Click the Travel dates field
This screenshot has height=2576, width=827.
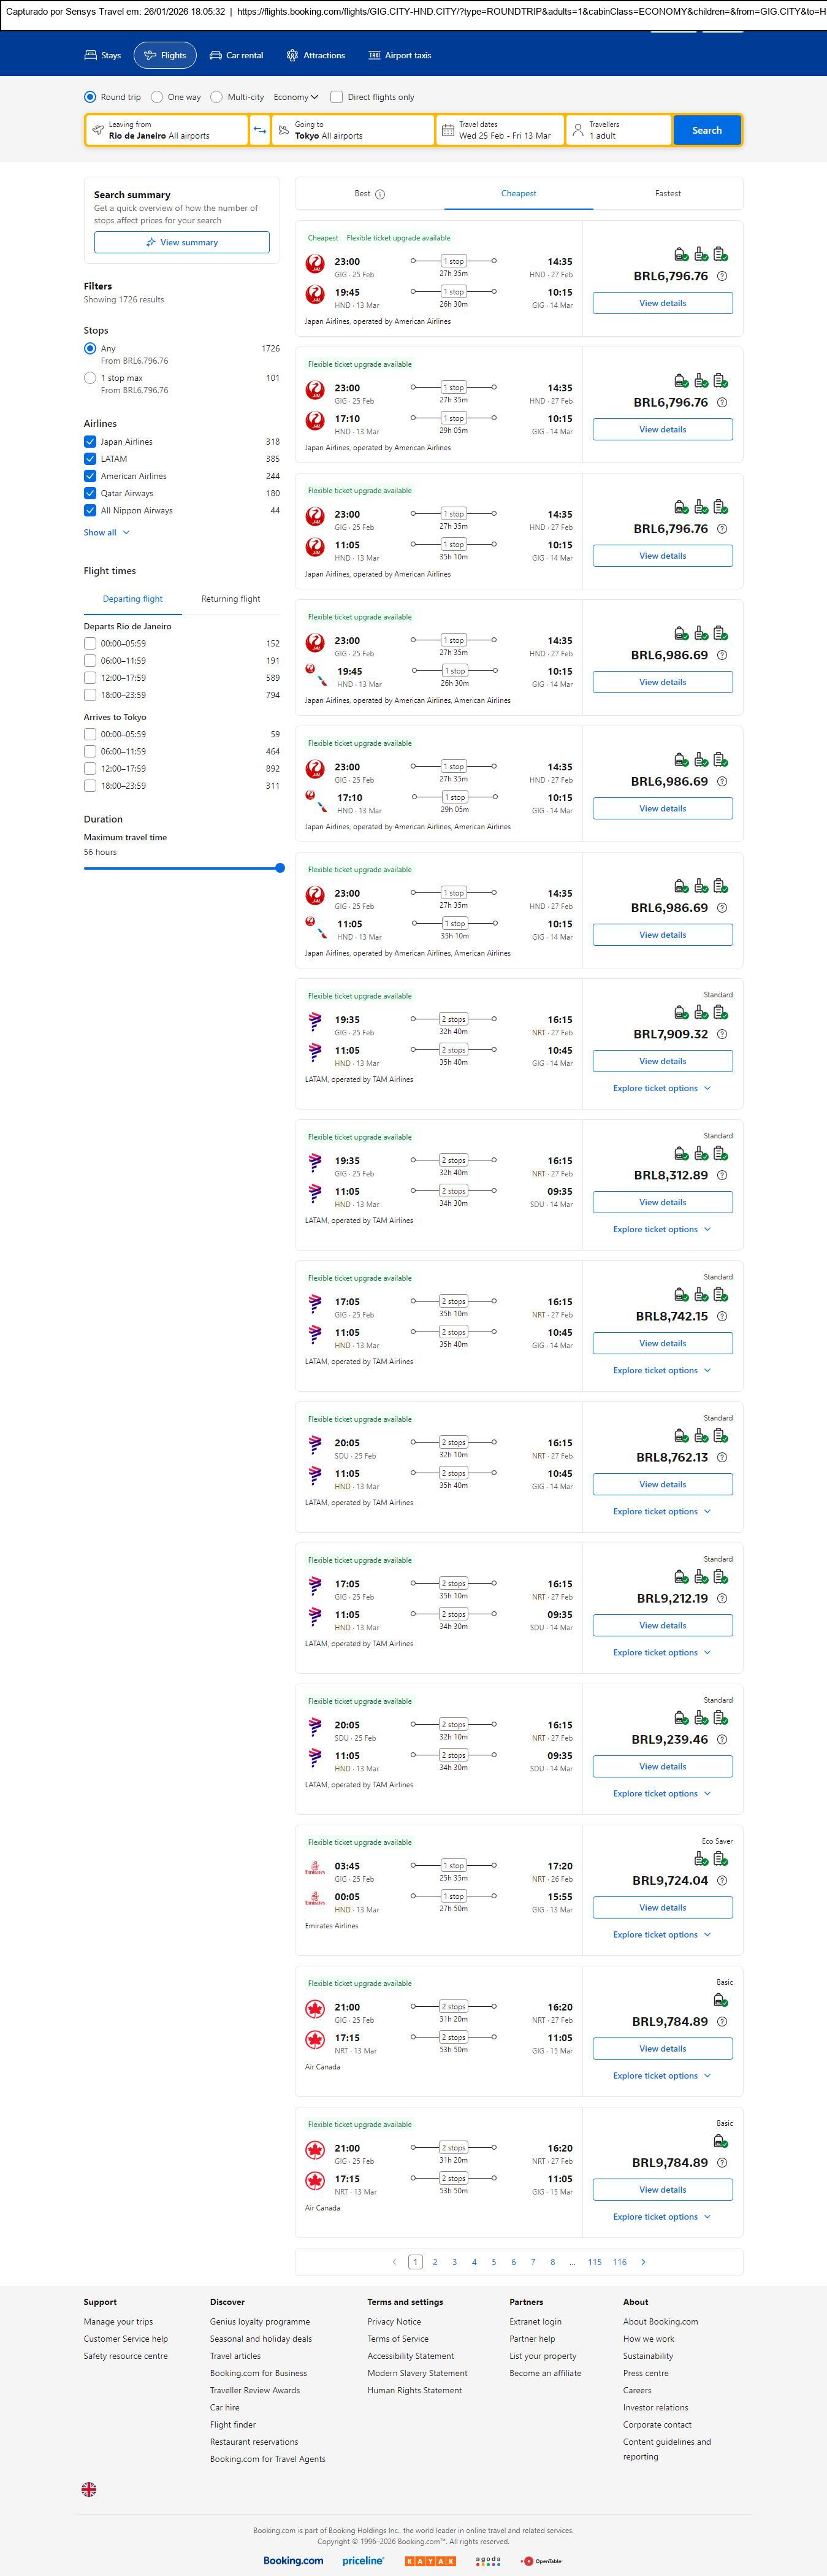click(x=499, y=130)
